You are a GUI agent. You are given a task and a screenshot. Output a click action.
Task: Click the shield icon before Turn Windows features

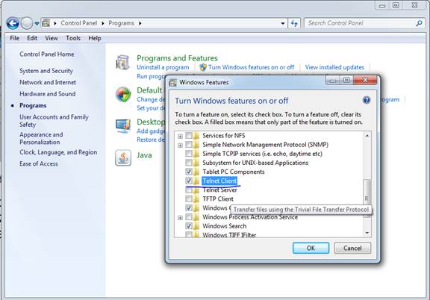(203, 67)
